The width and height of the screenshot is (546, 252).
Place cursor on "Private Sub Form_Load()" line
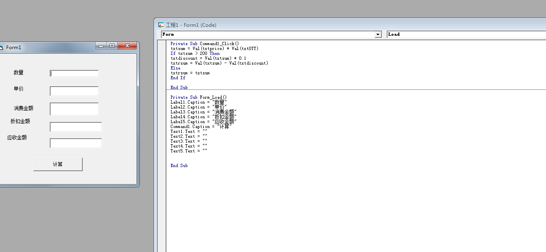click(x=198, y=97)
